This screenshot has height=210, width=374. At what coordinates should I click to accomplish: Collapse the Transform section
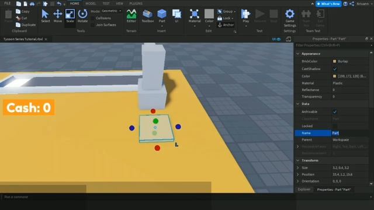[297, 160]
